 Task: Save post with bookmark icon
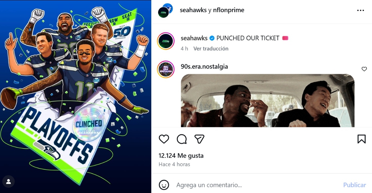361,139
